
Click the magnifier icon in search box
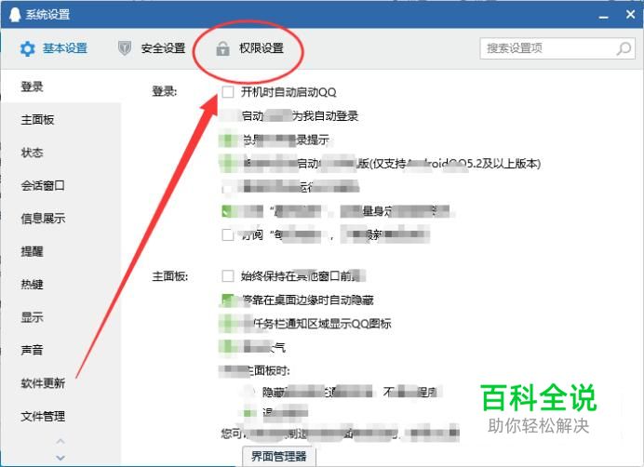click(624, 49)
